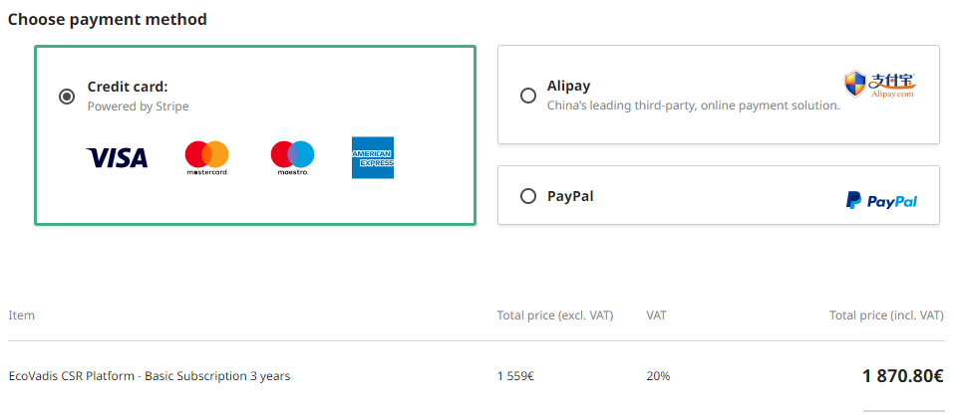The width and height of the screenshot is (955, 414).
Task: Click the Mastercard logo
Action: pyautogui.click(x=207, y=158)
